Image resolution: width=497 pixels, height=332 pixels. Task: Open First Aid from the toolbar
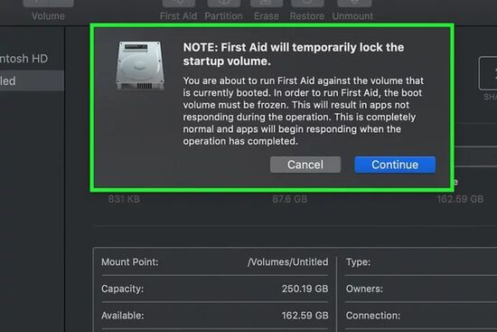point(178,10)
